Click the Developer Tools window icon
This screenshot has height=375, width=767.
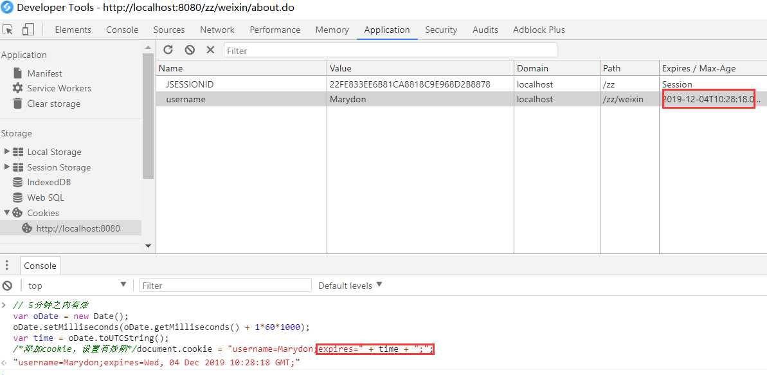(x=7, y=7)
